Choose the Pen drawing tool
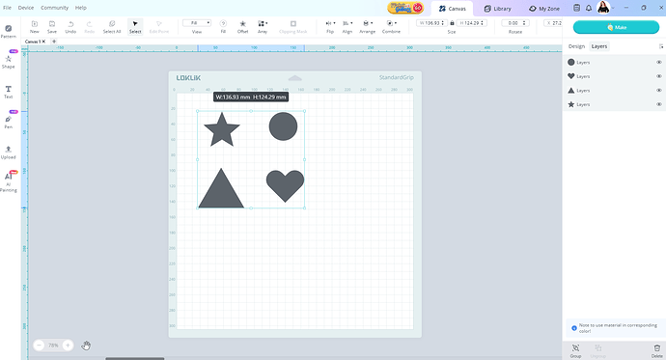This screenshot has height=360, width=666. (x=8, y=122)
